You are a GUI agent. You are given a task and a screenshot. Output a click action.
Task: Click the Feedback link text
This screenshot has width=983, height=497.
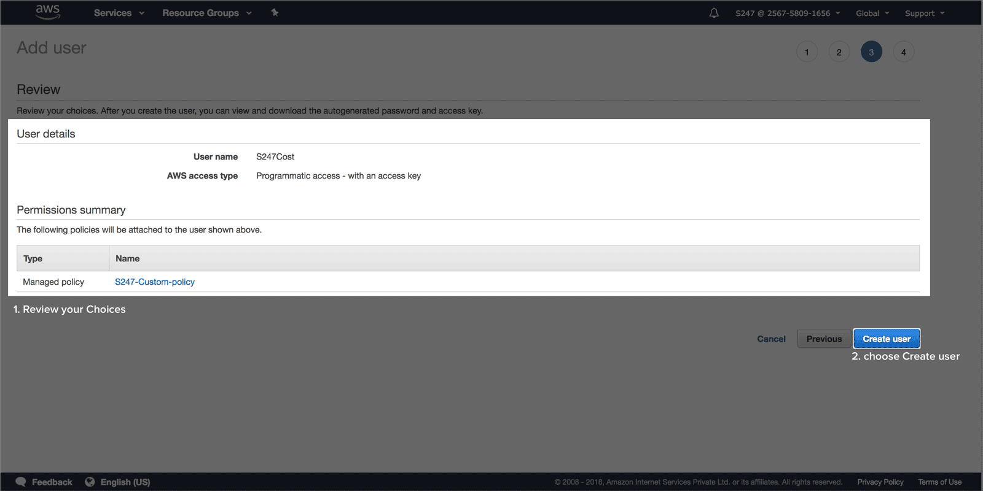pyautogui.click(x=52, y=482)
